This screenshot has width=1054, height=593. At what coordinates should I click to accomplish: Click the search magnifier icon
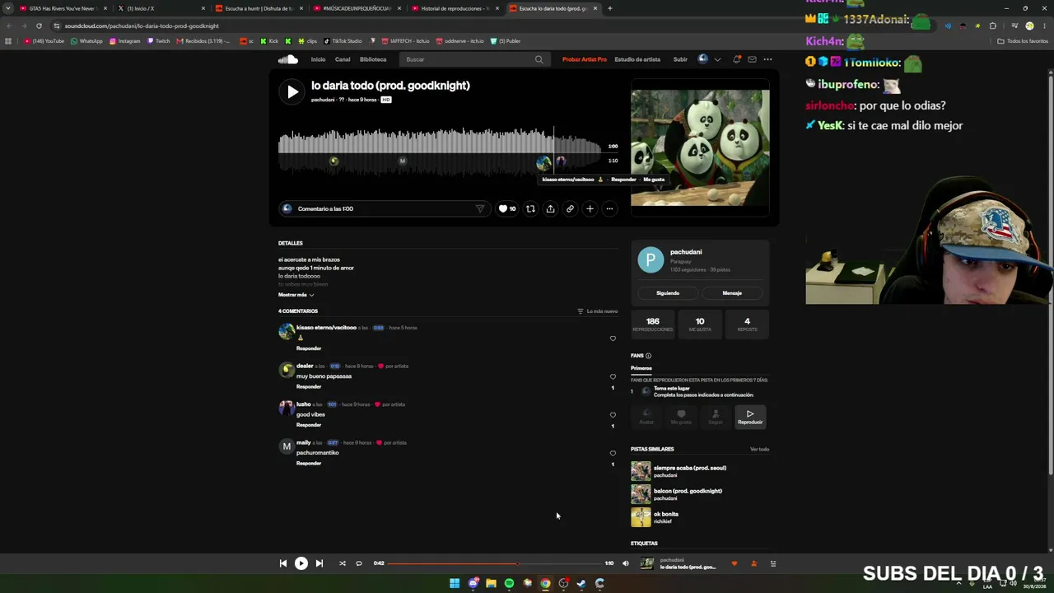pyautogui.click(x=539, y=59)
